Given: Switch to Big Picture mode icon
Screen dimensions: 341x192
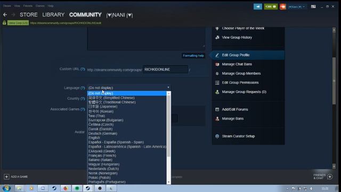Looking at the screenshot, I should point(313,6).
